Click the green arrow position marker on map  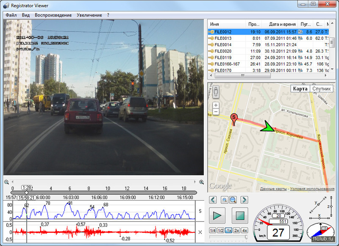click(267, 127)
